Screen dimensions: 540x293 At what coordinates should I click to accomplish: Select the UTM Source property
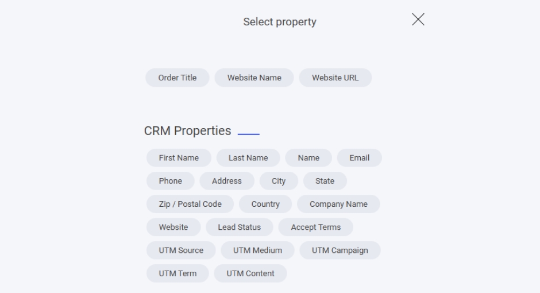181,250
